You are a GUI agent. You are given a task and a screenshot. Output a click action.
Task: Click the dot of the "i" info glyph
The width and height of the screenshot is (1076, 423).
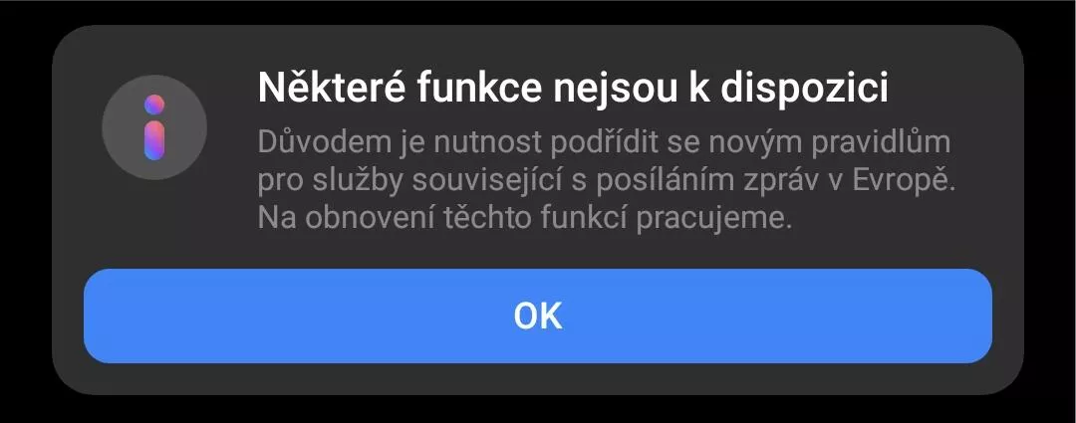[x=154, y=105]
